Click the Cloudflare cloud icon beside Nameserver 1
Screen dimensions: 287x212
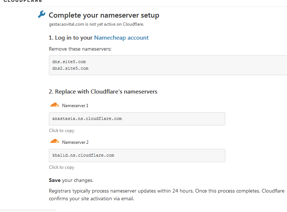pyautogui.click(x=54, y=105)
